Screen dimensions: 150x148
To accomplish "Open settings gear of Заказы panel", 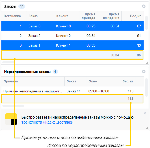I will (143, 6).
